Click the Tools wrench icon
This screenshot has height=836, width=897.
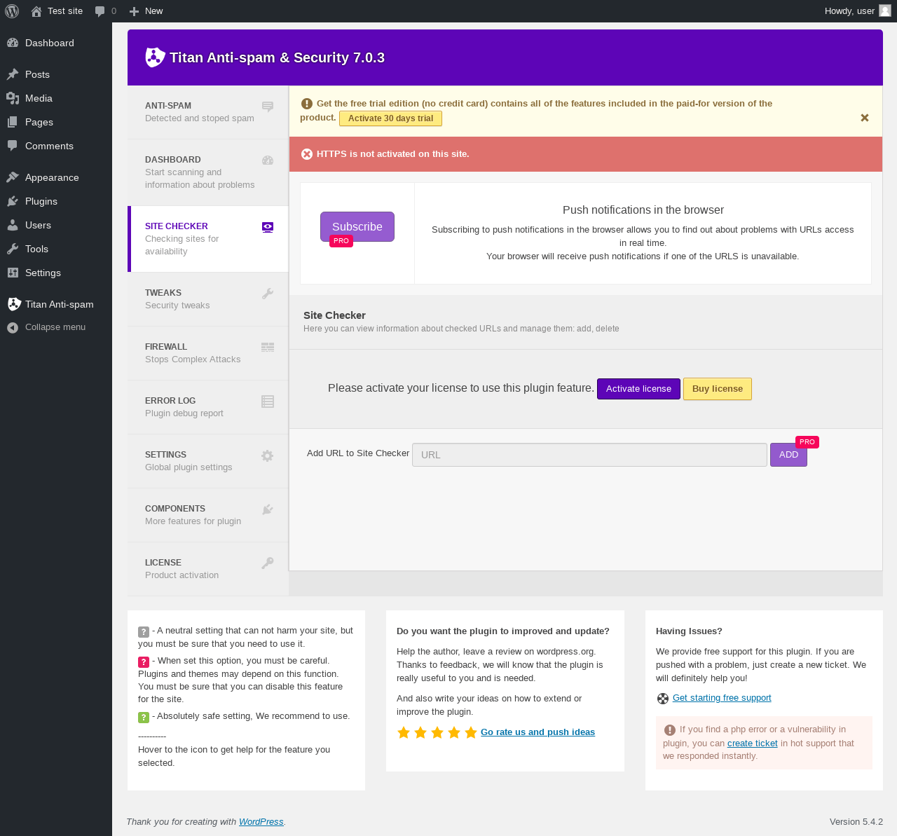click(13, 249)
